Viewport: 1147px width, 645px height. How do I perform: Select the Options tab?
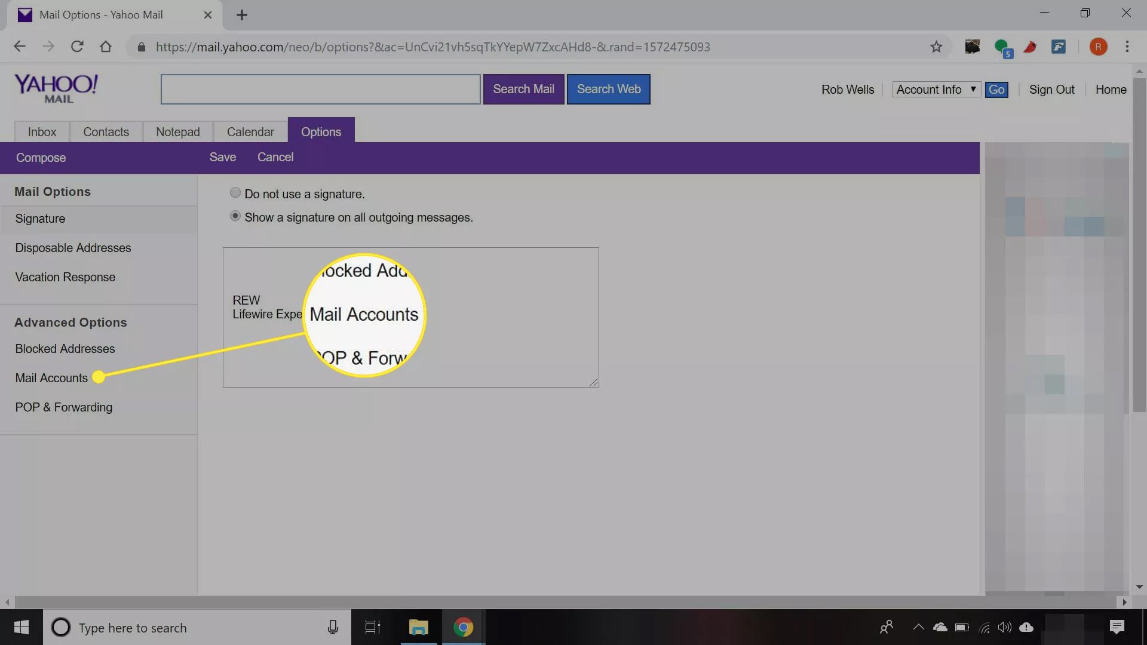point(321,131)
